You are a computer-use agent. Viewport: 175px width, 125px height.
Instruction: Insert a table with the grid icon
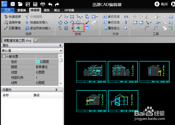pyautogui.click(x=87, y=28)
